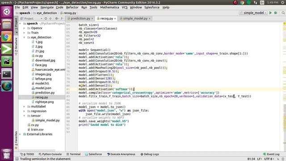Open the Debug Logs tool window
The height and width of the screenshot is (161, 286).
tap(150, 154)
